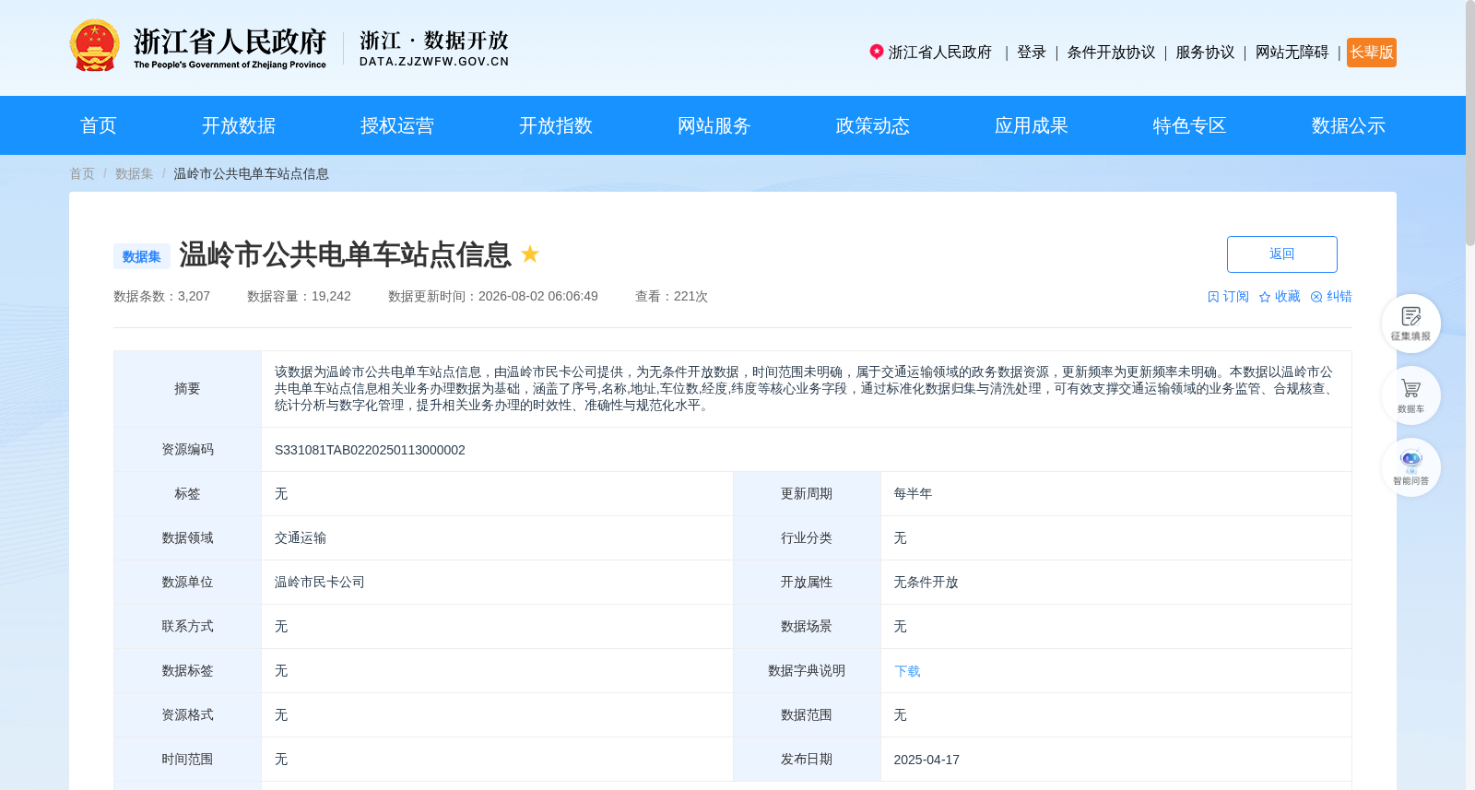Open 开放指数 navigation tab
This screenshot has height=790, width=1475.
tap(556, 125)
